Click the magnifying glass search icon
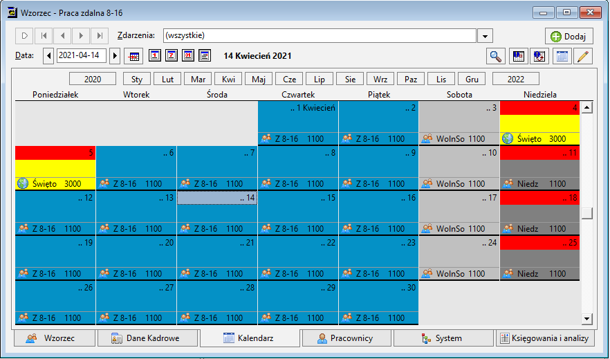Viewport: 610px width, 359px height. tap(496, 56)
